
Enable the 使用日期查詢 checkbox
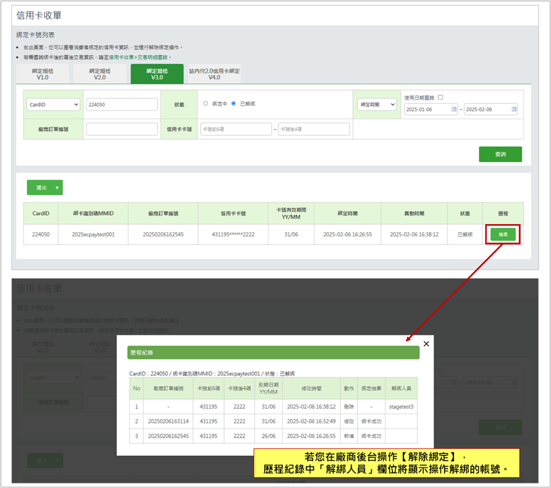(440, 97)
